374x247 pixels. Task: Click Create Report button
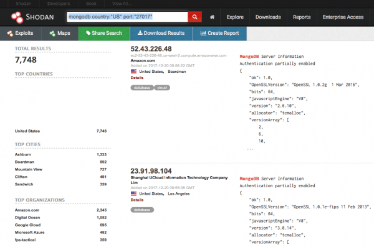click(x=219, y=34)
